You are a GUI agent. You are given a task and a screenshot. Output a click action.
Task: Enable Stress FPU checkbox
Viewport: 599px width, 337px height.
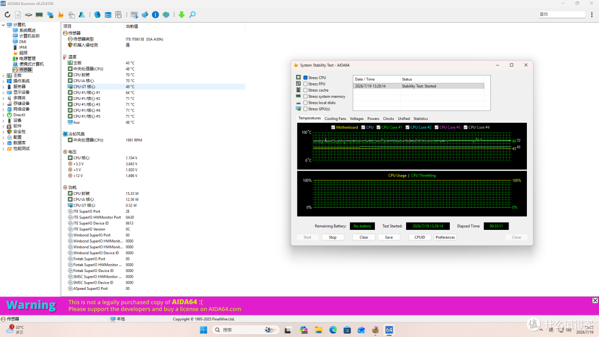[x=306, y=84]
